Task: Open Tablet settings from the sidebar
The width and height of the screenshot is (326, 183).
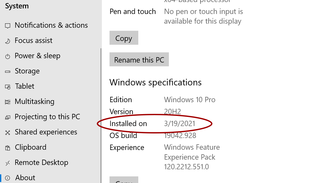Action: coord(24,86)
